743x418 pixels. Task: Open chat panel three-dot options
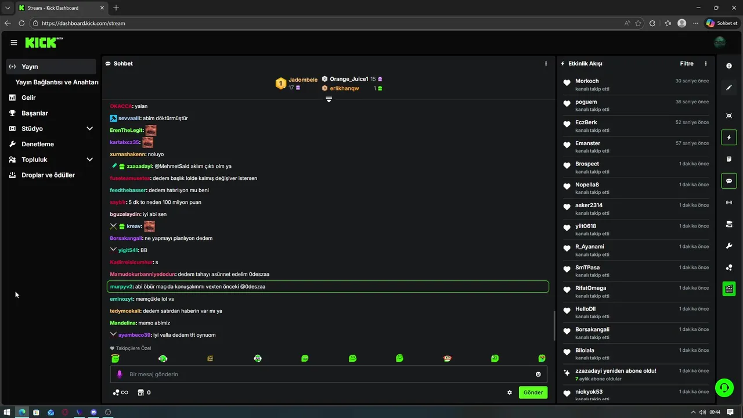click(x=546, y=63)
